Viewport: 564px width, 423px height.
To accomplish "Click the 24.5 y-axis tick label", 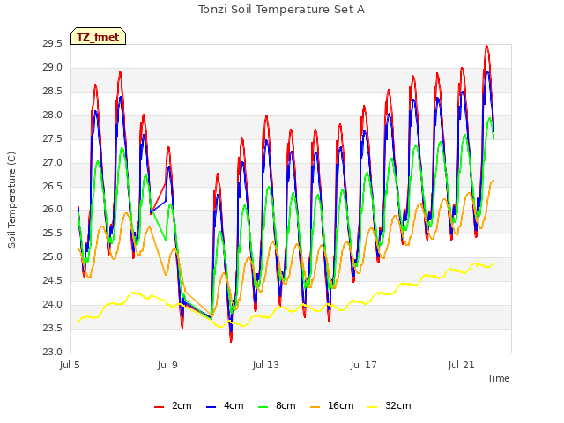I will click(x=53, y=280).
